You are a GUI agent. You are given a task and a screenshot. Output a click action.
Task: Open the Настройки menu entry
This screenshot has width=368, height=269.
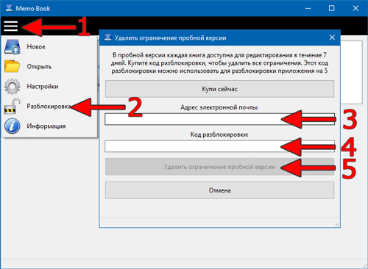click(x=49, y=86)
